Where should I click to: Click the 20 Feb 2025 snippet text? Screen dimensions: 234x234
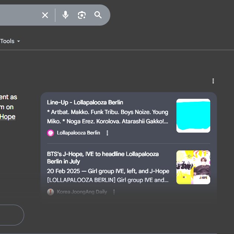[x=108, y=175]
